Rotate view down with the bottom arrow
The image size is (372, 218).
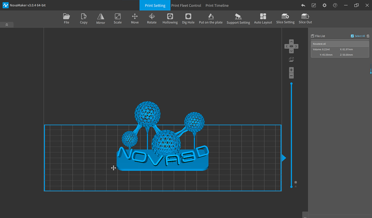click(291, 51)
